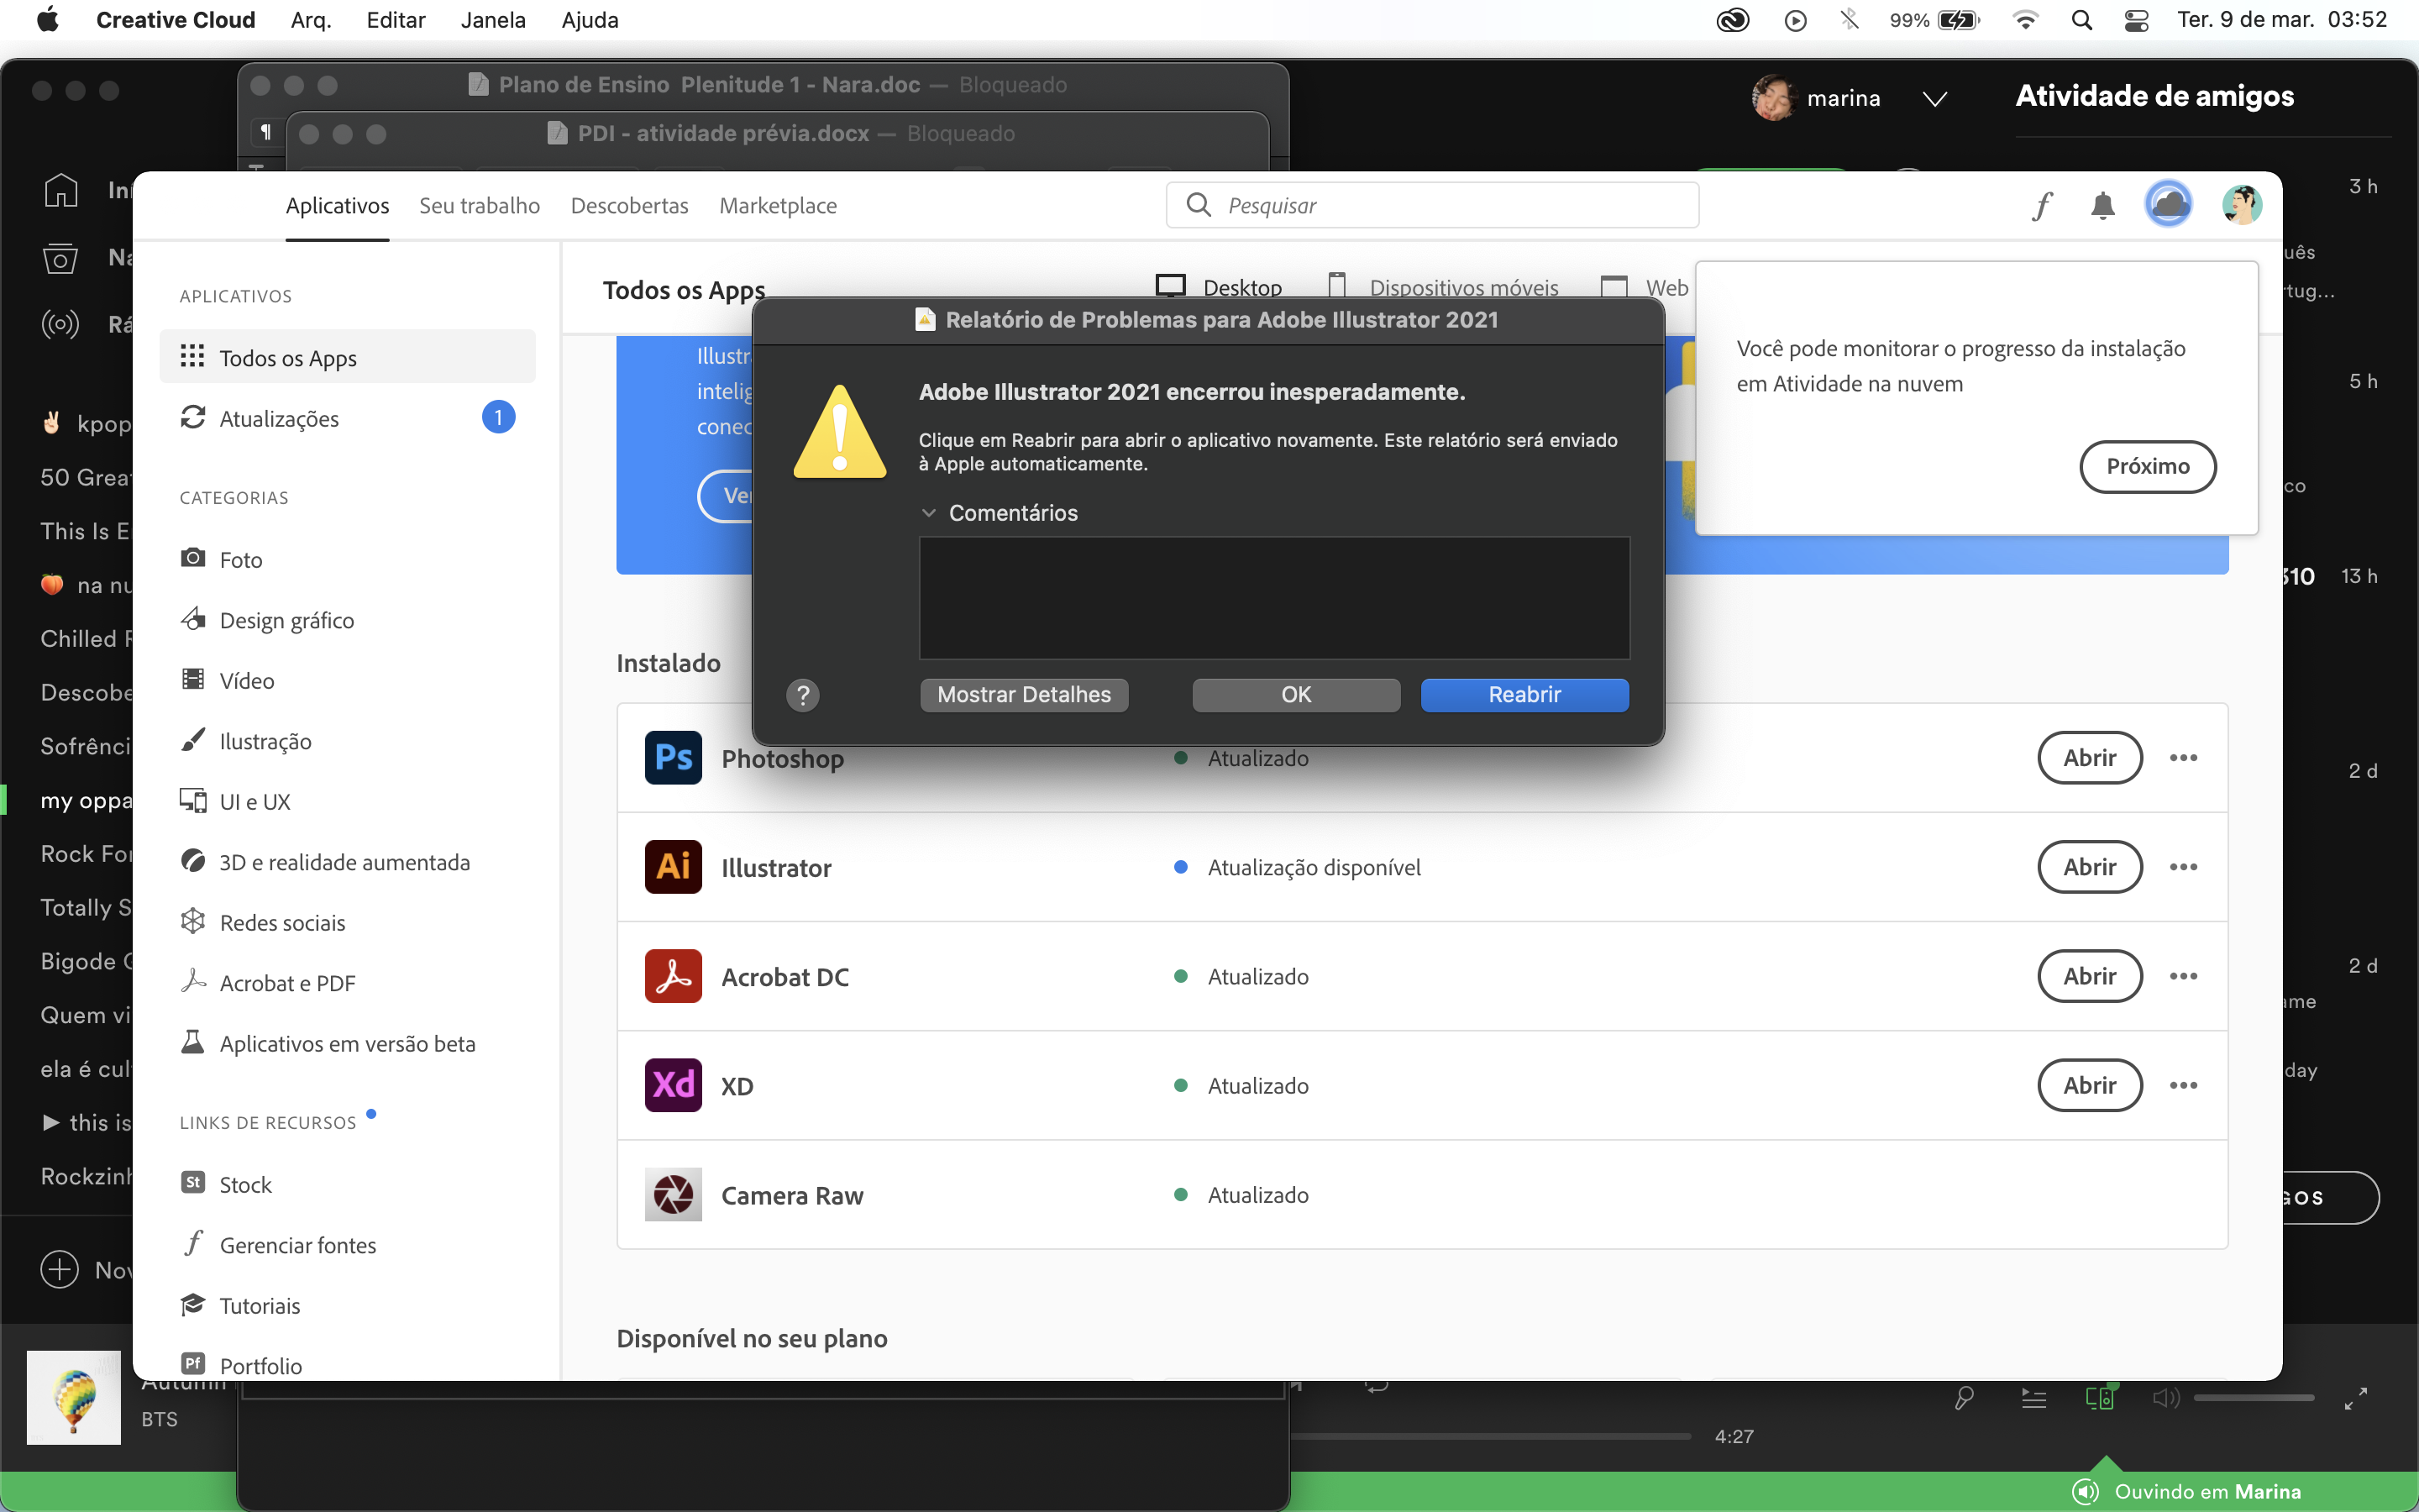Filter apps by Dispositivos móveis
This screenshot has height=1512, width=2419.
1463,287
